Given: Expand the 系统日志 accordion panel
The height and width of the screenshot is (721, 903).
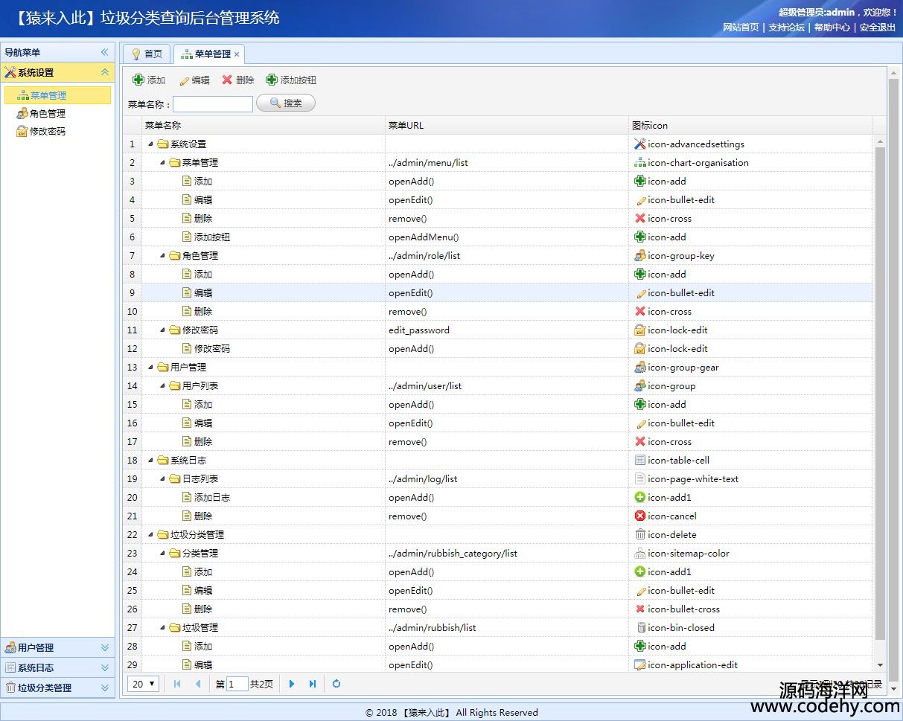Looking at the screenshot, I should (x=105, y=667).
